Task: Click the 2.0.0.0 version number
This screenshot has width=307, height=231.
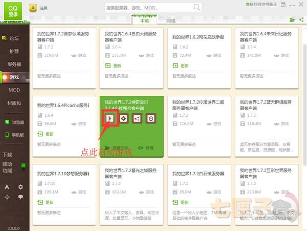Action: (x=13, y=228)
